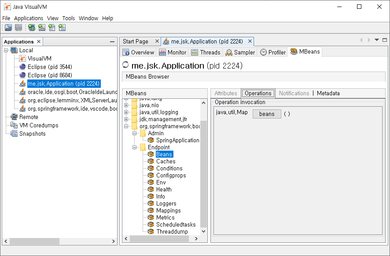Viewport: 390px width, 256px height.
Task: Click the Local computer icon
Action: (14, 50)
